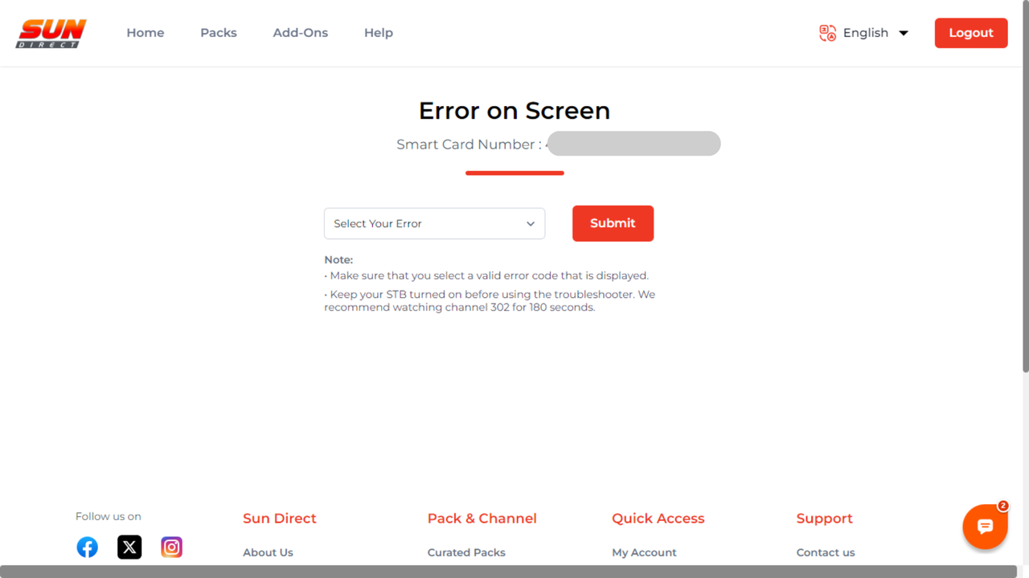This screenshot has height=578, width=1029.
Task: Open the Contact us footer link
Action: 826,552
